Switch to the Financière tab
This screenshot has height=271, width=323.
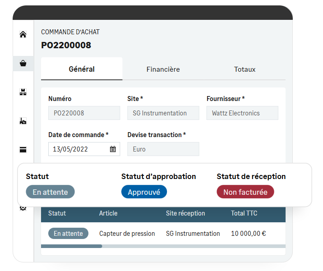coord(163,69)
